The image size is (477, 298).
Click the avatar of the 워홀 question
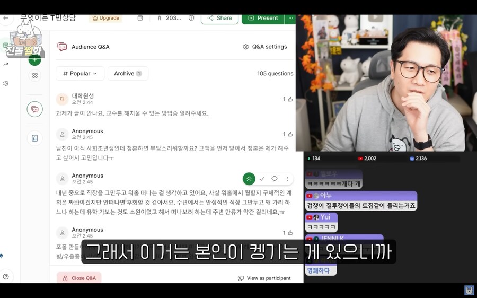tap(62, 179)
